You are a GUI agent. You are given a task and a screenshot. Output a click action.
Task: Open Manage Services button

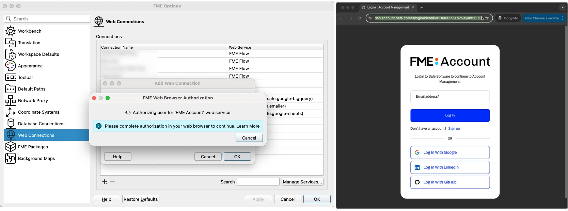[302, 182]
